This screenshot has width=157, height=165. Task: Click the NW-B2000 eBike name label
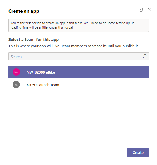click(x=41, y=72)
